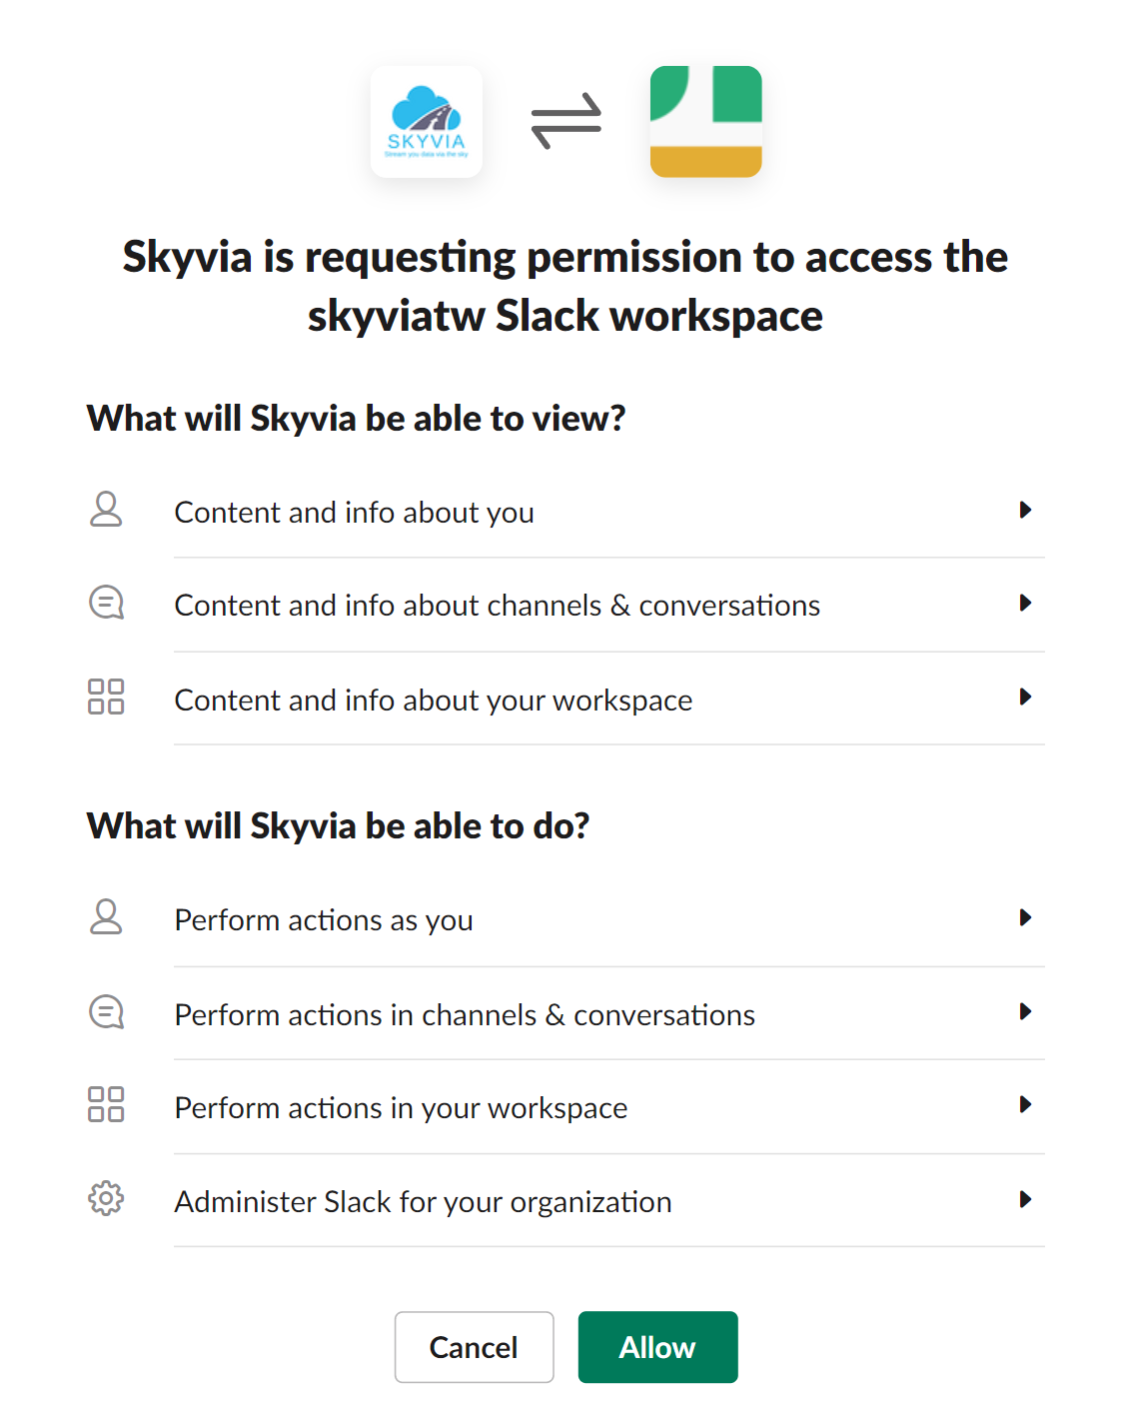1125x1418 pixels.
Task: Click grid icon beside Perform actions in workspace
Action: point(106,1104)
